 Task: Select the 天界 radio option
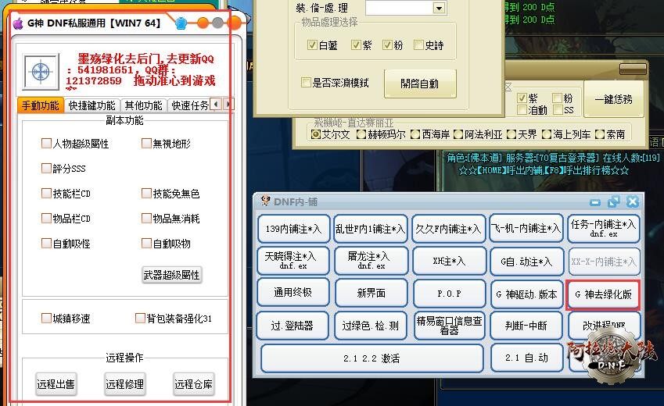click(511, 134)
